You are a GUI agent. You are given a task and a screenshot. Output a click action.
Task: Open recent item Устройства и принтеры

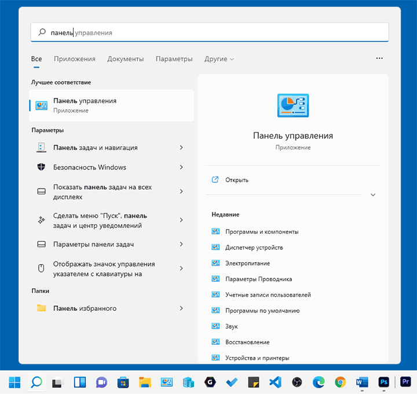(257, 358)
